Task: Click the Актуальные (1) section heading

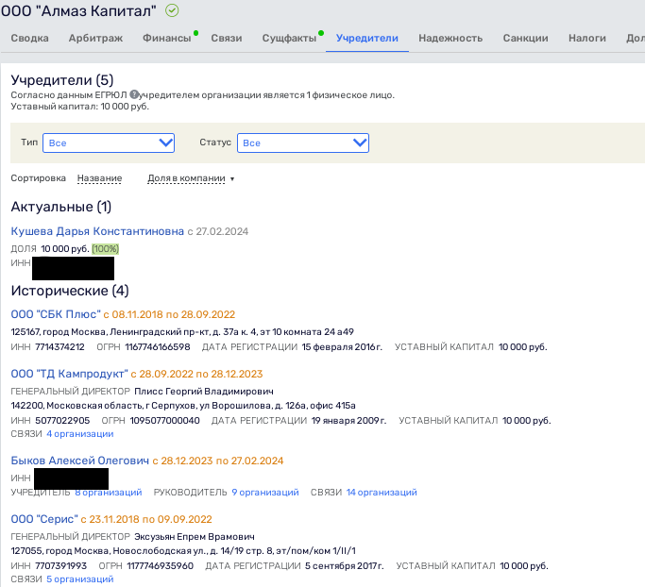Action: coord(60,207)
